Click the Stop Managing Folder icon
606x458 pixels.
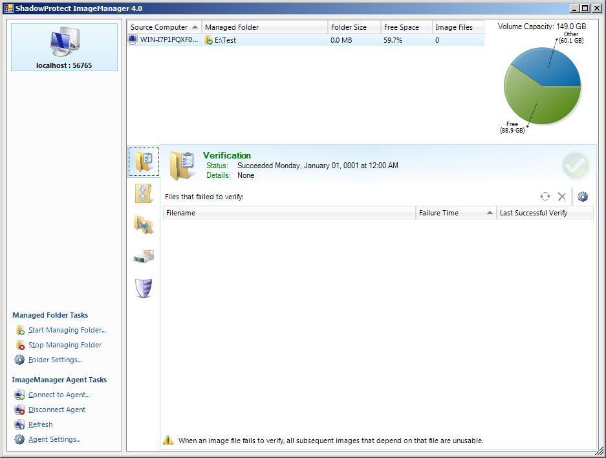(x=20, y=345)
